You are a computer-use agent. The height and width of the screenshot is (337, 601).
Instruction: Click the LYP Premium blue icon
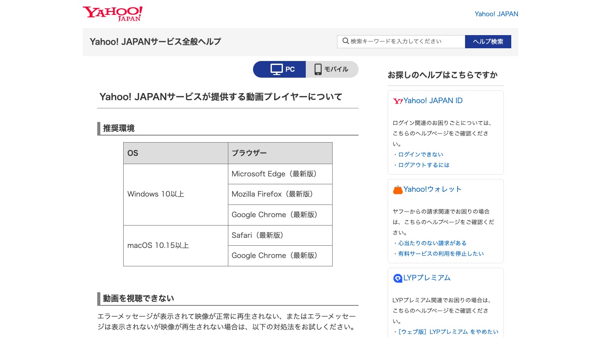pyautogui.click(x=398, y=278)
